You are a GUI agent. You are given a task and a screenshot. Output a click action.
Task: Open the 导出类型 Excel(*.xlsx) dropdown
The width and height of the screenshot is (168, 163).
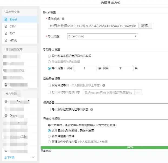point(102,36)
